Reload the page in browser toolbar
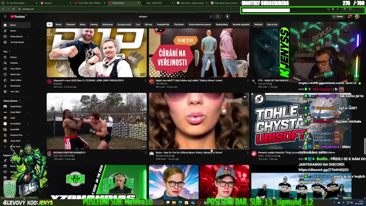The width and height of the screenshot is (366, 206). (13, 9)
